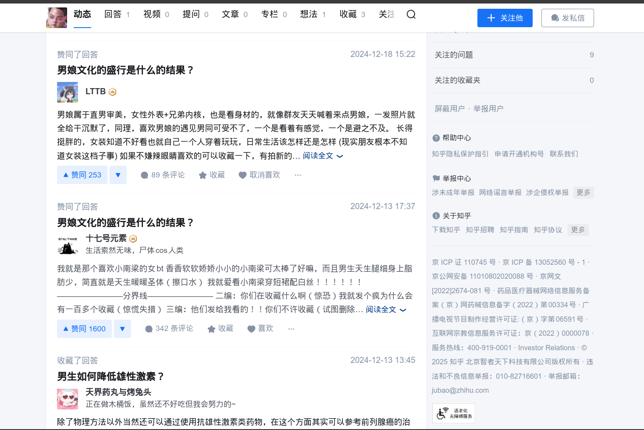
Task: Toggle 喜欢 heart on 十七号元素's answer
Action: click(251, 329)
